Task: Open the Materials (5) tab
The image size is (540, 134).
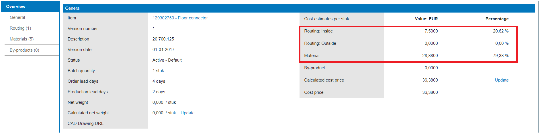Action: [22, 39]
